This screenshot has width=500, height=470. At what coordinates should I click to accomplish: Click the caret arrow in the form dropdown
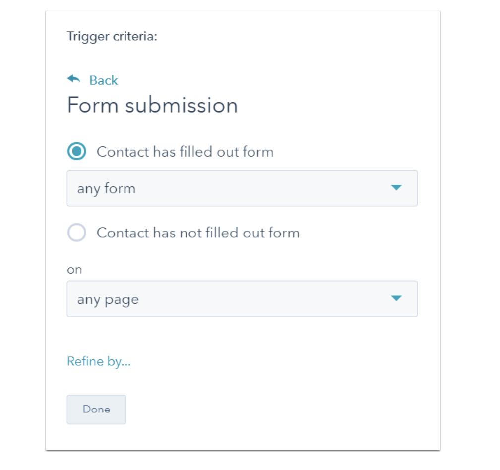[396, 188]
